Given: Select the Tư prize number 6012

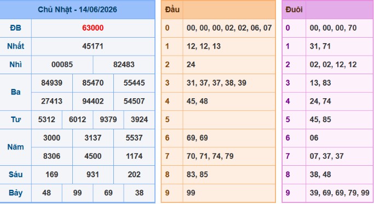Looking at the screenshot, I should click(x=78, y=119).
